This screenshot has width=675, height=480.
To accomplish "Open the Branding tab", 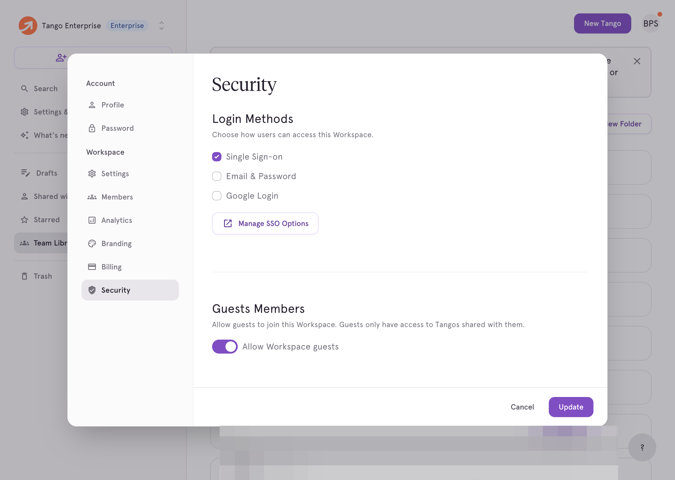I will click(x=130, y=243).
